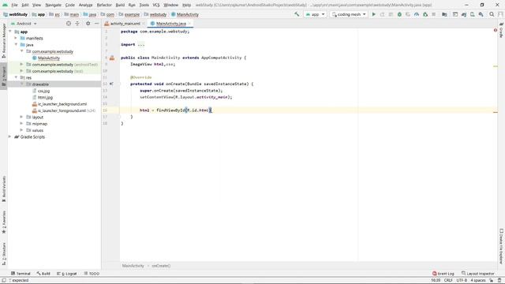Click the collapse all icon in Project panel
The image size is (505, 284).
click(77, 24)
